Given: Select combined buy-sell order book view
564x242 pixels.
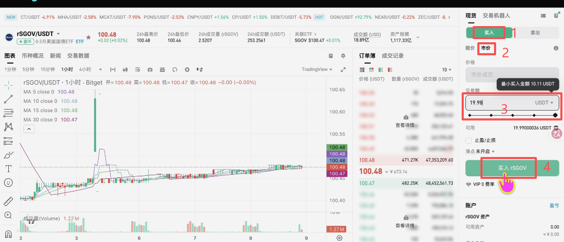Looking at the screenshot, I should click(x=362, y=70).
